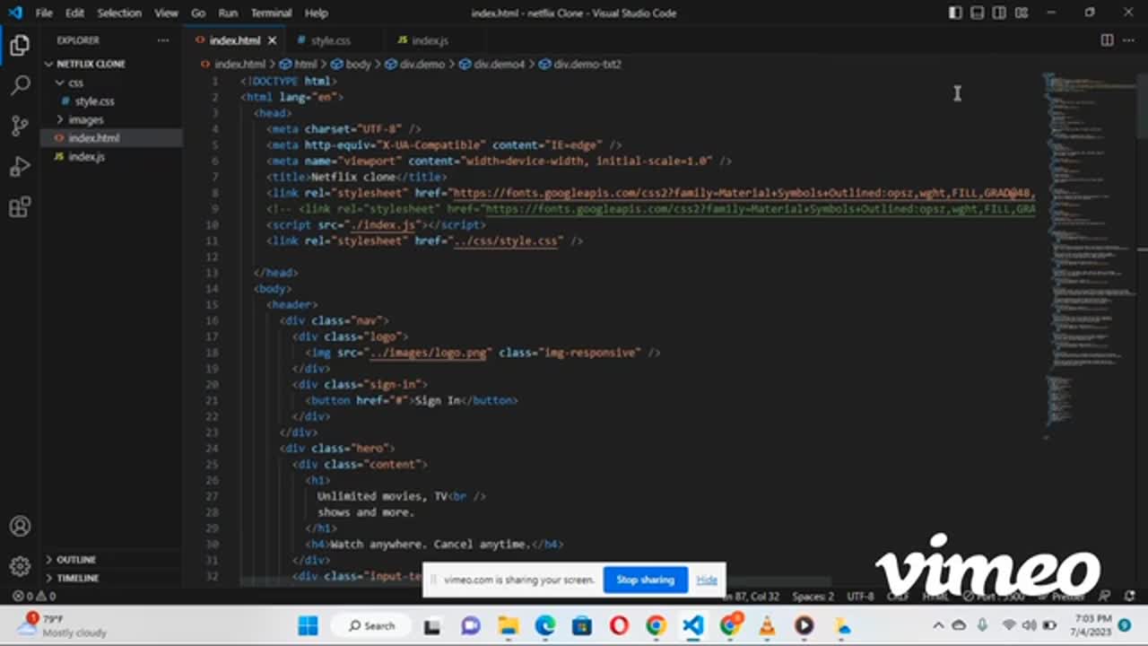
Task: Expand the images folder
Action: pos(85,119)
